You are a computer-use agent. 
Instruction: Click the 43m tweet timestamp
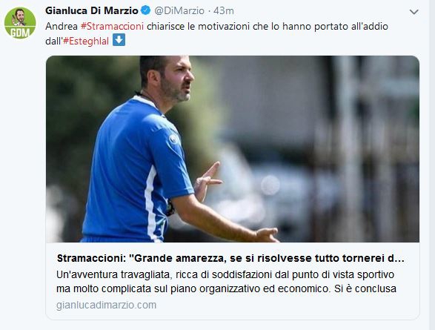224,11
